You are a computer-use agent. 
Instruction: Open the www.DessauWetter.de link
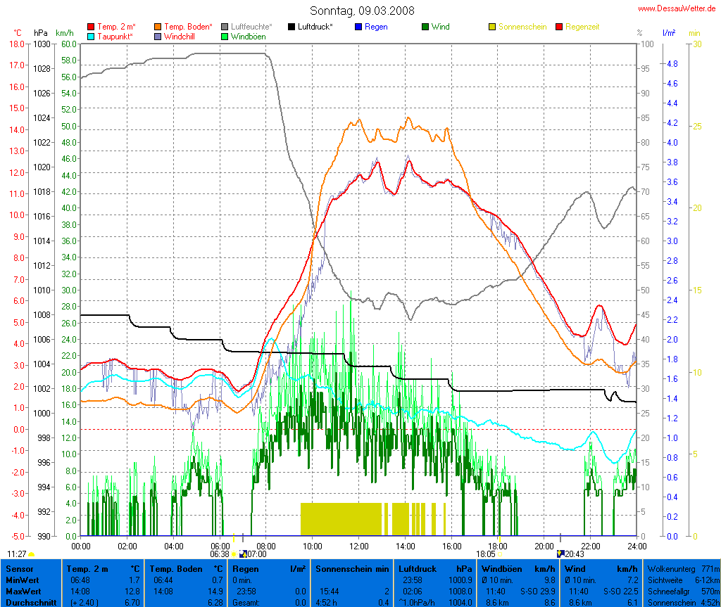[x=676, y=8]
